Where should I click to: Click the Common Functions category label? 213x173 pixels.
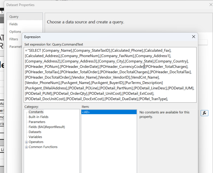click(x=43, y=147)
